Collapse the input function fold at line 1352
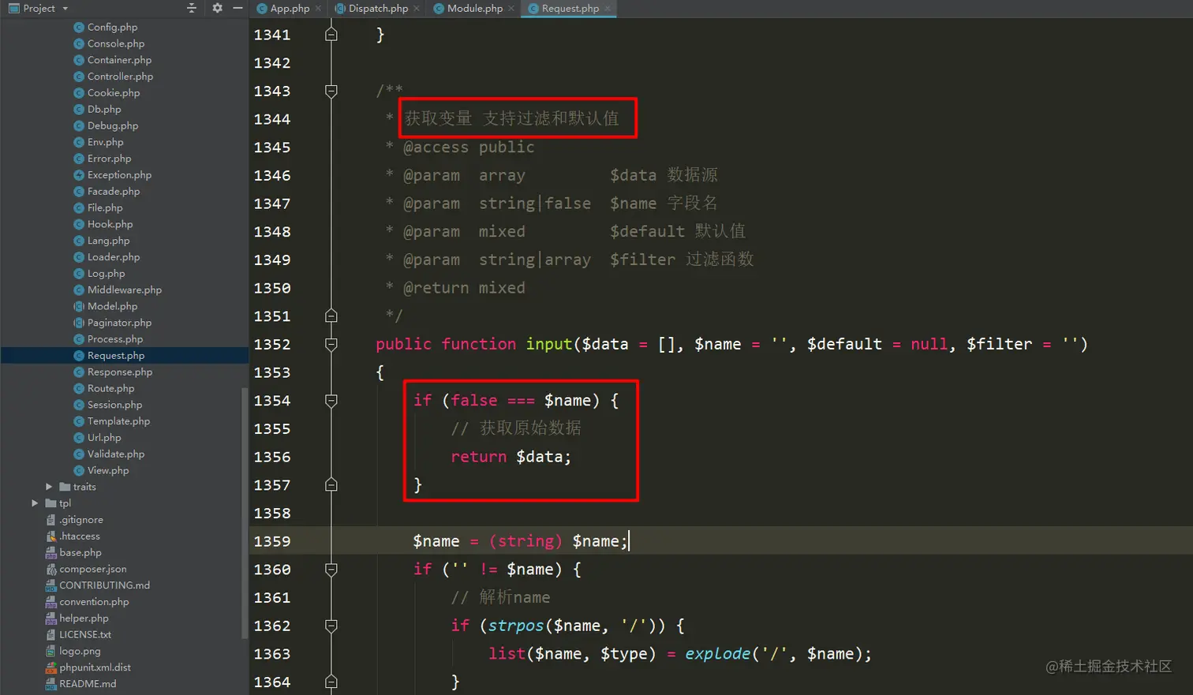 (x=331, y=345)
